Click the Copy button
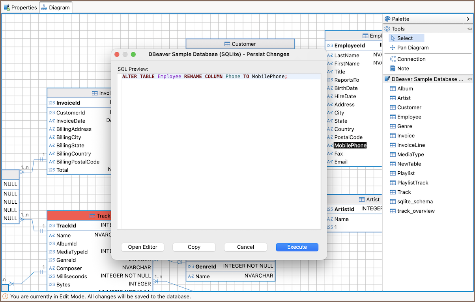The height and width of the screenshot is (302, 475). click(194, 247)
